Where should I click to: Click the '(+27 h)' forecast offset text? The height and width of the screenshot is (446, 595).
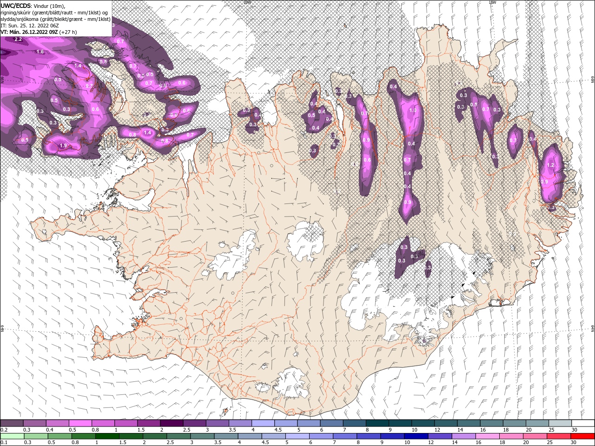coord(68,32)
